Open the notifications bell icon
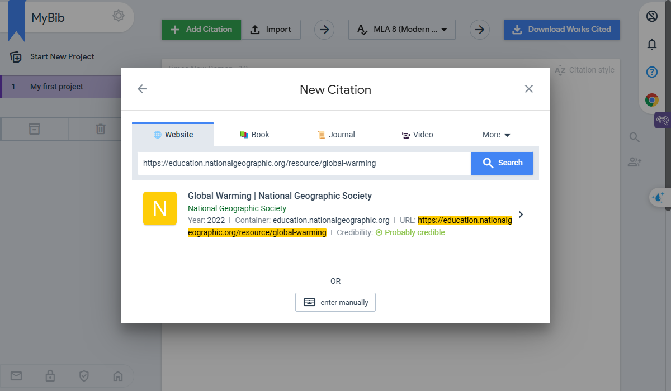 pyautogui.click(x=651, y=44)
